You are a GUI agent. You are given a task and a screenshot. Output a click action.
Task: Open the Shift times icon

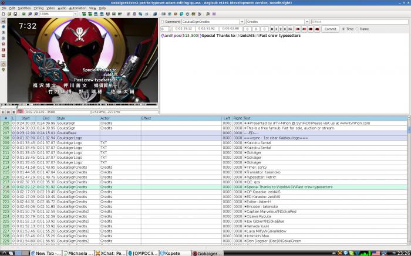click(163, 13)
